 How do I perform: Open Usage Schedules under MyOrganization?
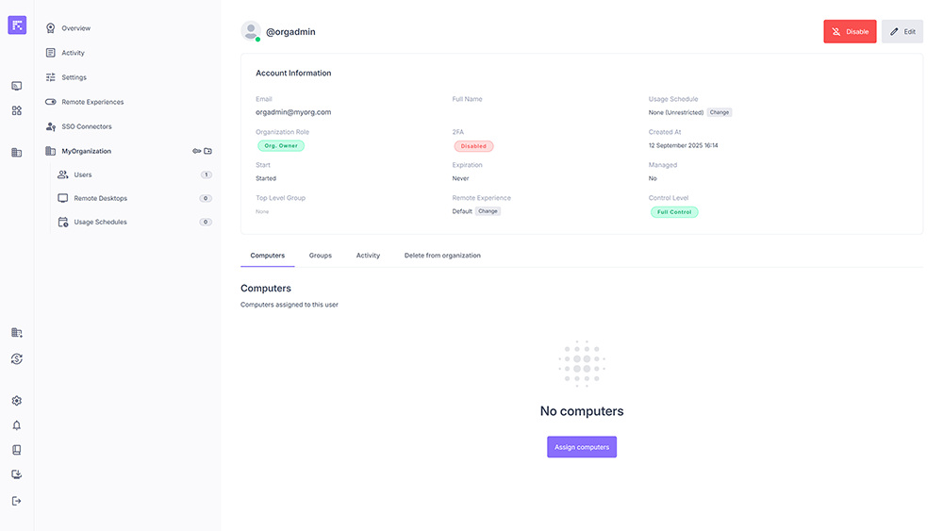click(x=100, y=222)
